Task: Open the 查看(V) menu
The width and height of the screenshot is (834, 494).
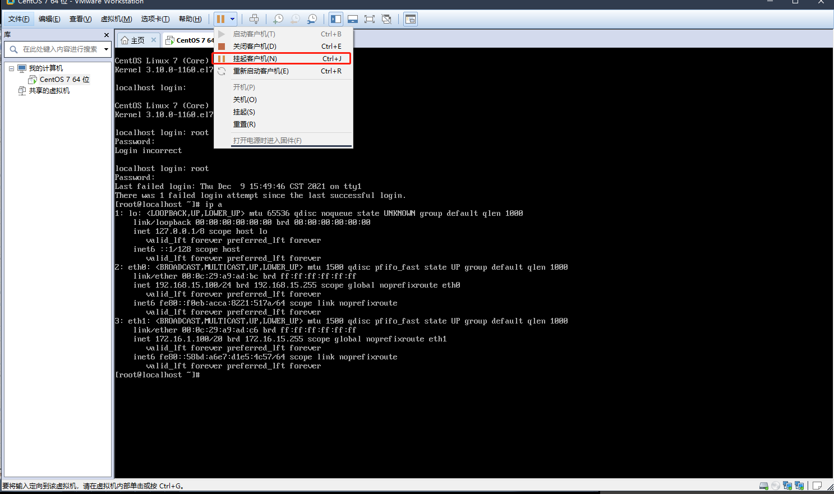Action: [x=80, y=19]
